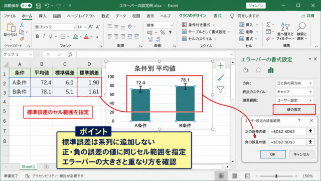Image resolution: width=321 pixels, height=181 pixels.
Task: Click the zoom in plus in status bar
Action: point(296,176)
